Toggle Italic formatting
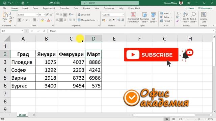Viewport: 216px width, 121px height. click(x=23, y=20)
